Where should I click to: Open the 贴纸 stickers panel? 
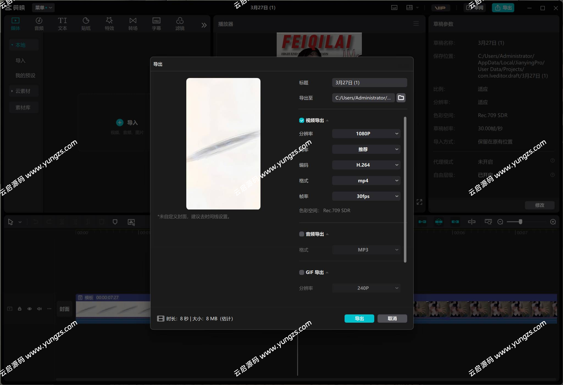tap(86, 24)
